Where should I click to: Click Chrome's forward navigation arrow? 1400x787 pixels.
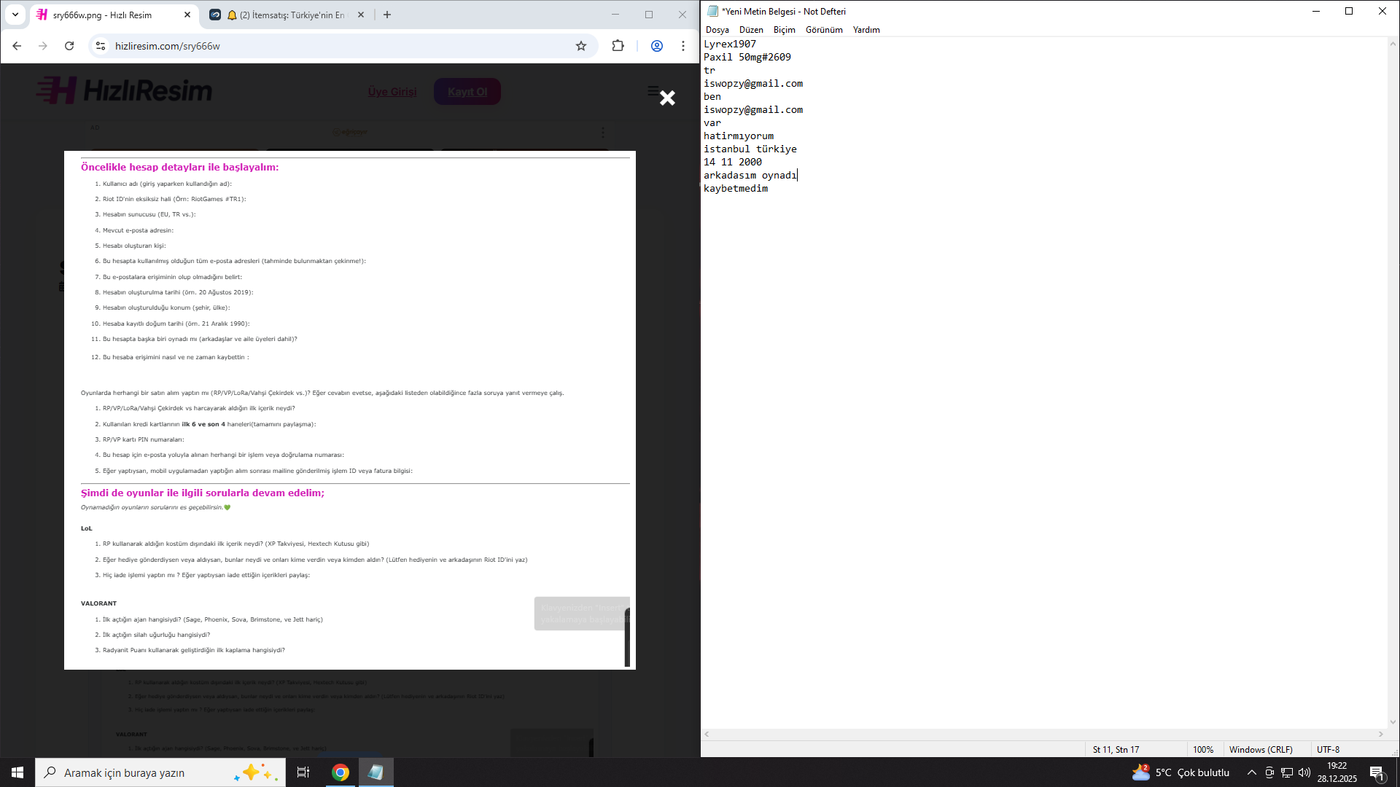point(43,46)
